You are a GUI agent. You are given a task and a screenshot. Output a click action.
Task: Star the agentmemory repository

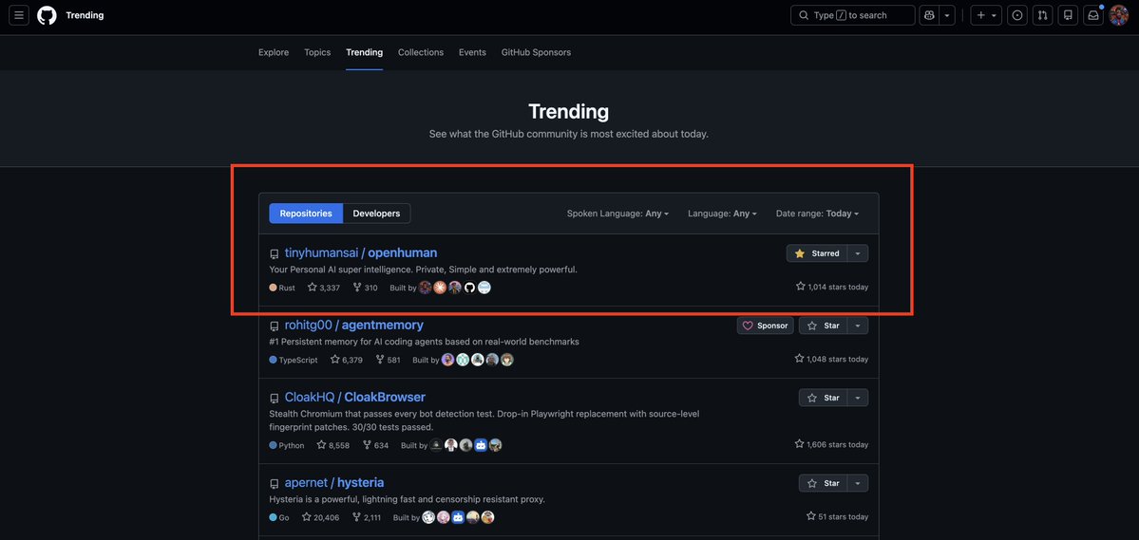click(823, 326)
